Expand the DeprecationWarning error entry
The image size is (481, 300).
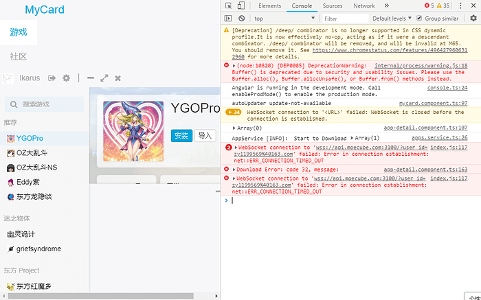234,66
